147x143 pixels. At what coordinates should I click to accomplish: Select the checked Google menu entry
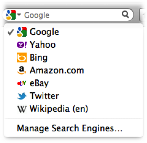coord(74,32)
